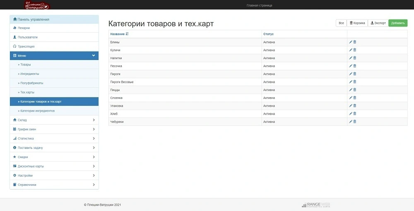Viewport: 414px width, 211px height.
Task: Delete the Пироги row trash icon
Action: [x=355, y=74]
